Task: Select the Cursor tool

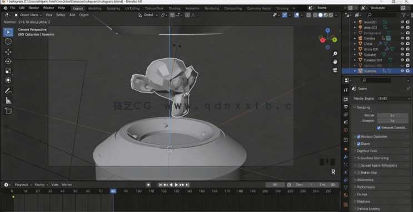Action: coord(8,42)
